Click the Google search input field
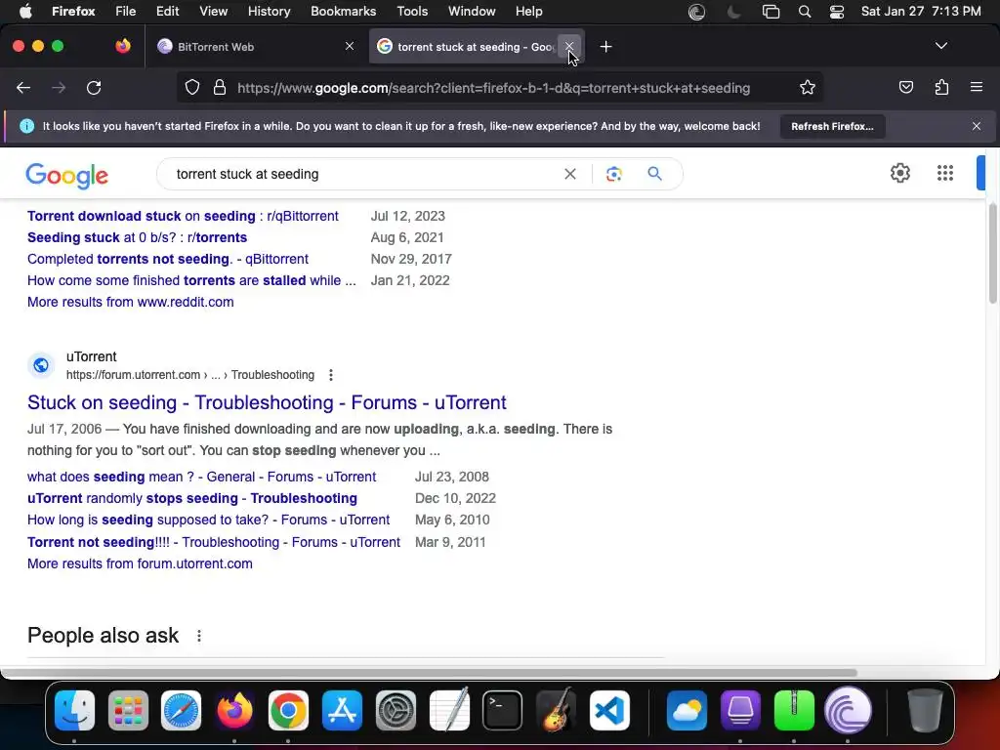 (363, 174)
